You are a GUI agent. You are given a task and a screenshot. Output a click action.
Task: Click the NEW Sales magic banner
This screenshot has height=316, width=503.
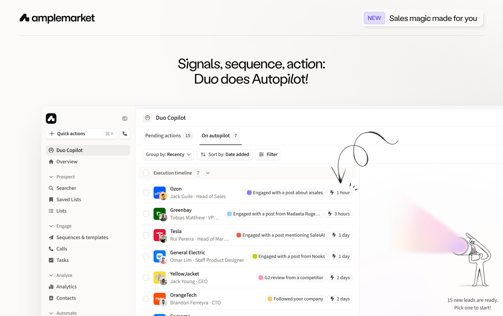pos(422,18)
